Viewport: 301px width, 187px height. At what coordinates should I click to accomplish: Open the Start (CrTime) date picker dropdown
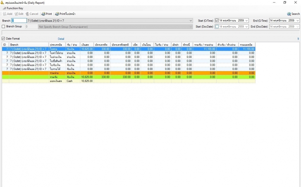tap(246, 21)
